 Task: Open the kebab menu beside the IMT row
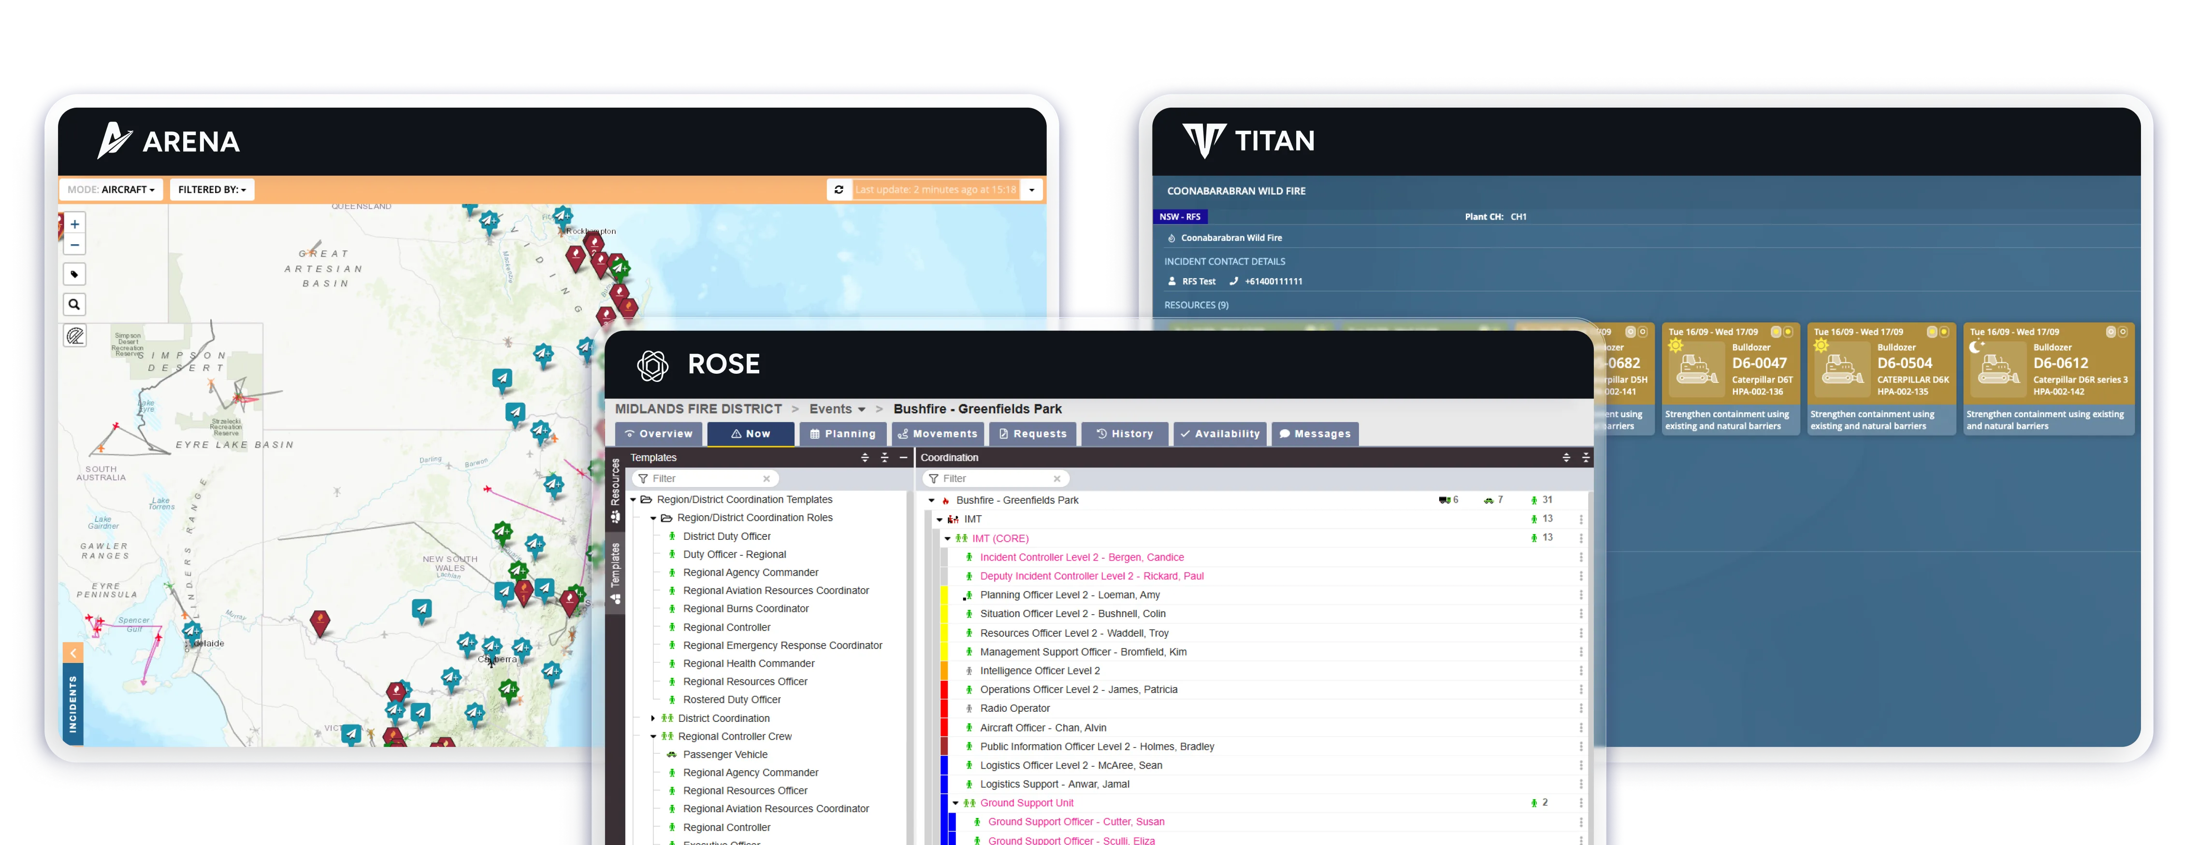(x=1581, y=519)
